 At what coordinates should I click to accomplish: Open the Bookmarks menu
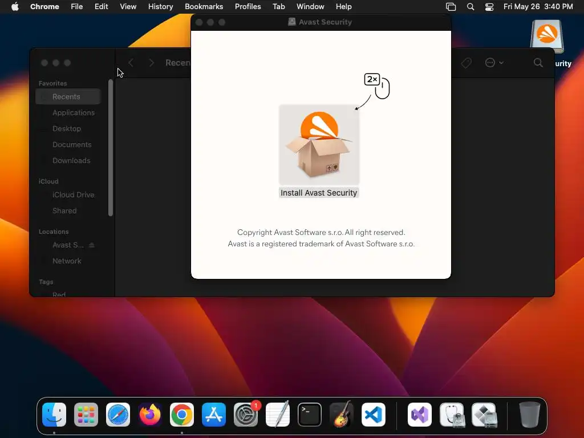204,7
